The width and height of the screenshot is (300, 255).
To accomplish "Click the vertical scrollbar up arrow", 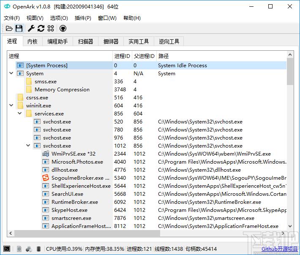I will [x=290, y=55].
